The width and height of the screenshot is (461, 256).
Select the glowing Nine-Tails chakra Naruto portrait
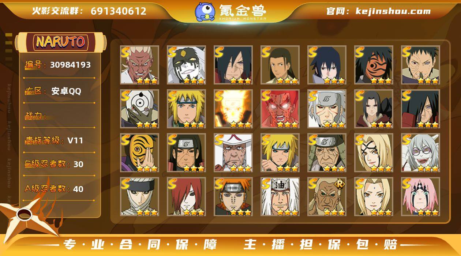pyautogui.click(x=233, y=109)
